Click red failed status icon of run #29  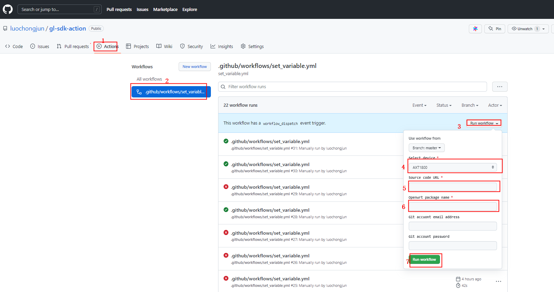pos(226,187)
